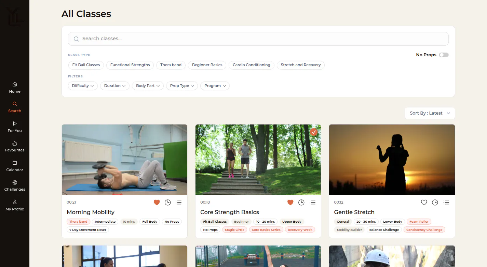Open the Morning Mobility class thumbnail

tap(124, 160)
